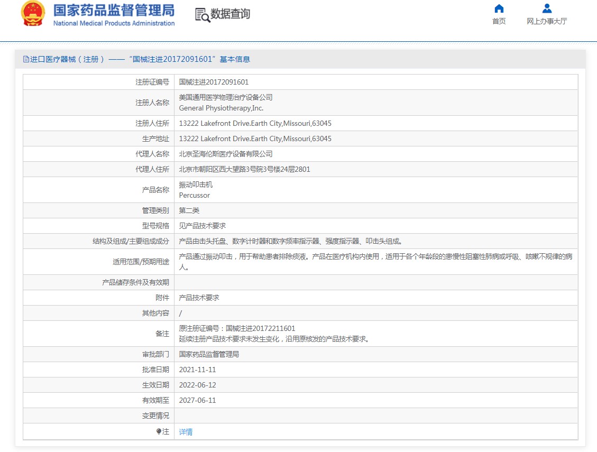The height and width of the screenshot is (452, 597).
Task: Click the 批准日期 row label
Action: pos(155,370)
